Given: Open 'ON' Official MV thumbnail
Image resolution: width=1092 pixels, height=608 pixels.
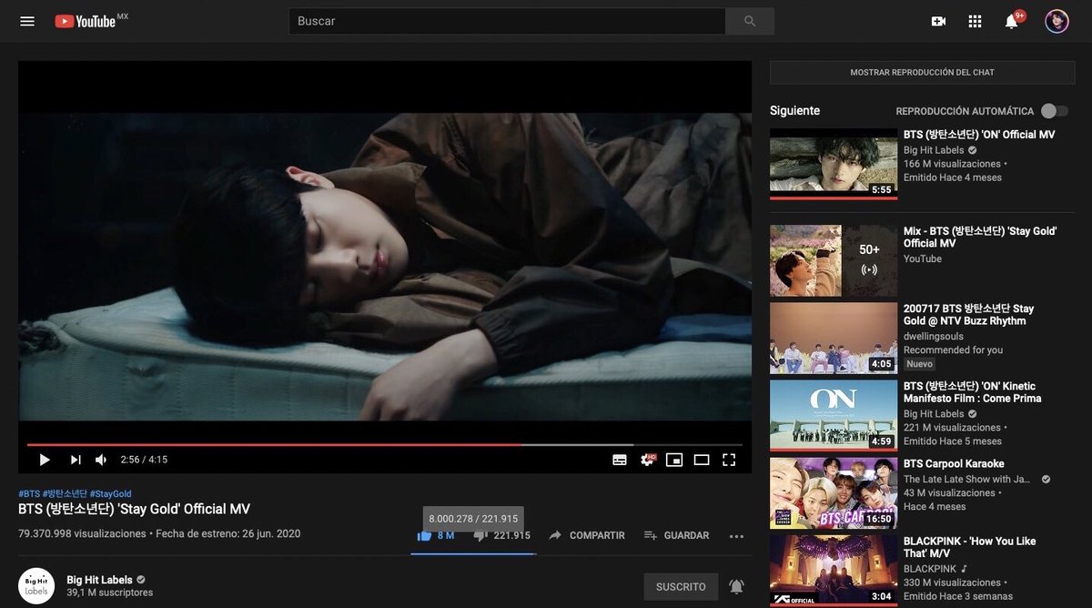Looking at the screenshot, I should click(834, 164).
